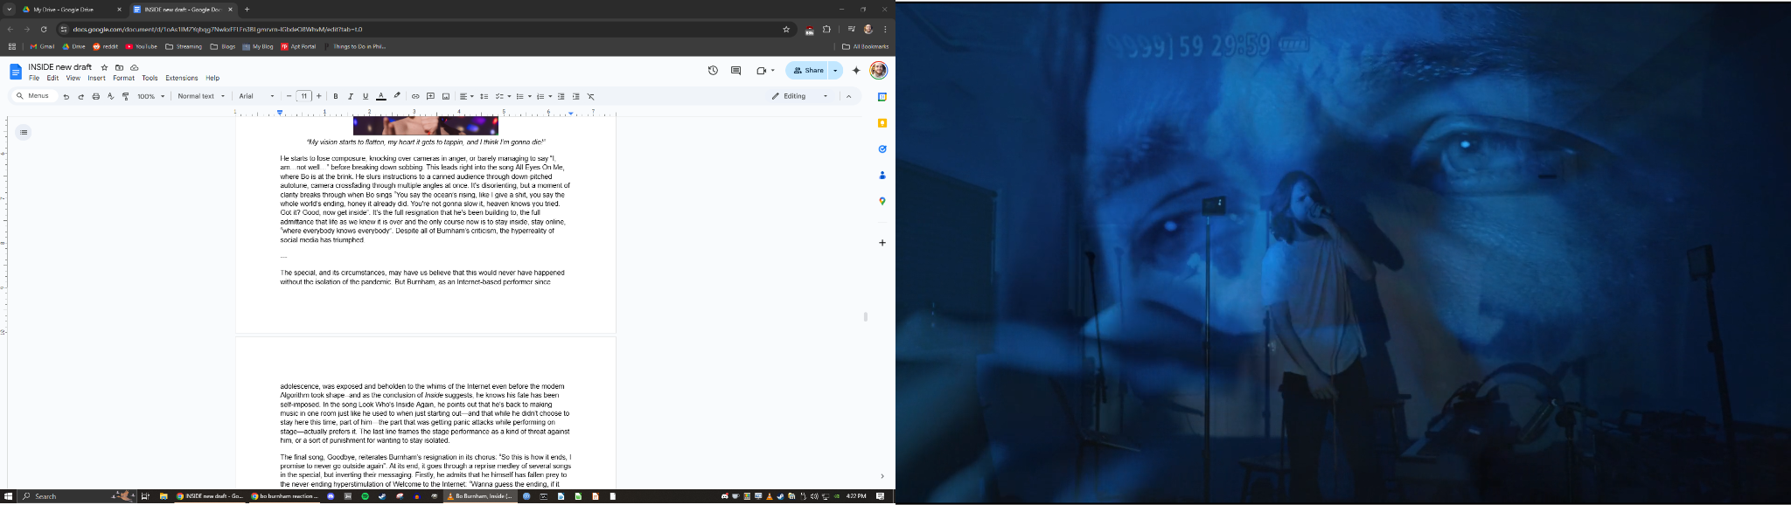Show document tabs outline in left margin

pos(24,133)
